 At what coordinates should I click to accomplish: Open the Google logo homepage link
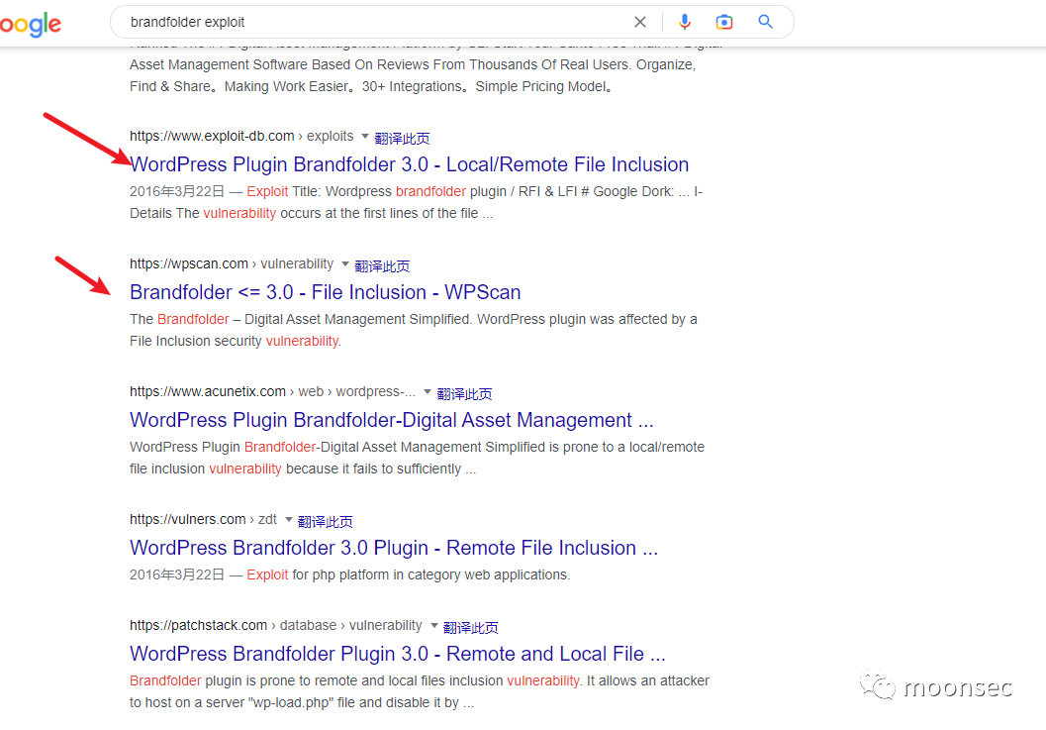coord(30,24)
